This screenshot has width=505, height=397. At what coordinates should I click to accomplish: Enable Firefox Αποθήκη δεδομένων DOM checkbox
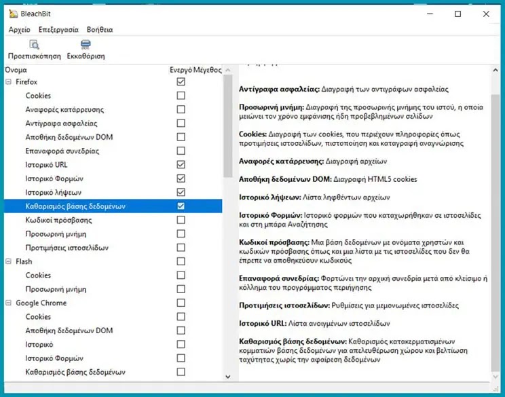pyautogui.click(x=181, y=137)
